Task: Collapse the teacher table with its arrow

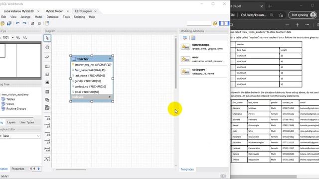Action: coord(110,59)
